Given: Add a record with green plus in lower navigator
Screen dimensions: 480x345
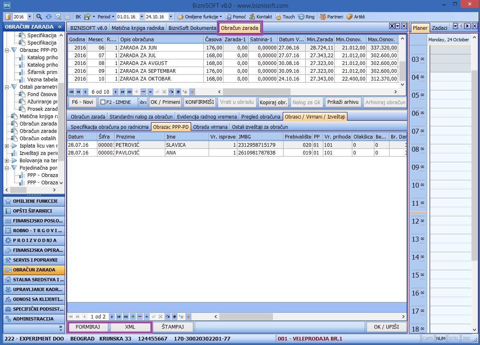Looking at the screenshot, I should click(133, 316).
